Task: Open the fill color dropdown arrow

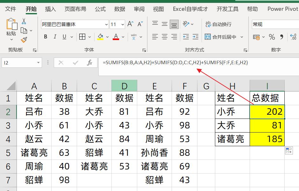Action: point(107,37)
